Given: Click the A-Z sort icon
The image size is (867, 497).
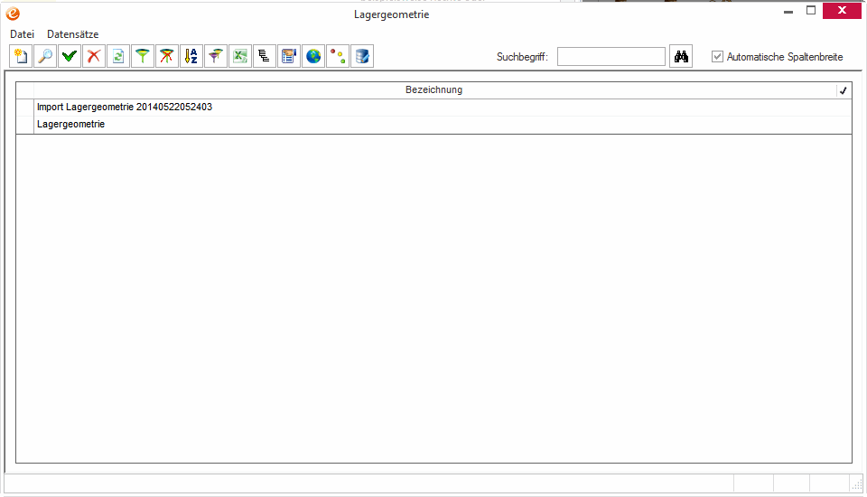Looking at the screenshot, I should (x=191, y=56).
